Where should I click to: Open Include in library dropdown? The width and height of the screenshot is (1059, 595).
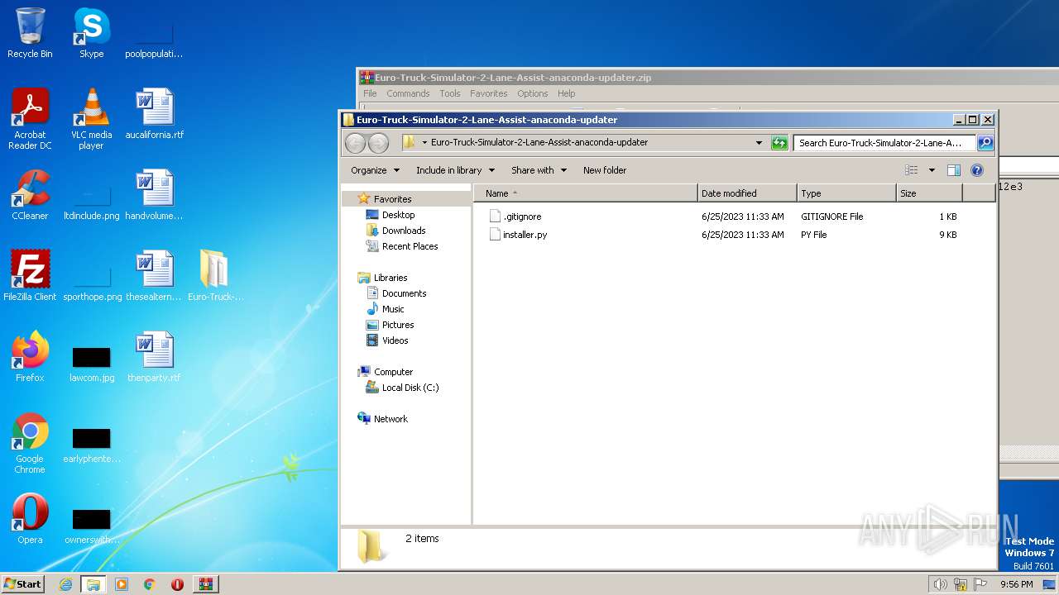[x=455, y=170]
